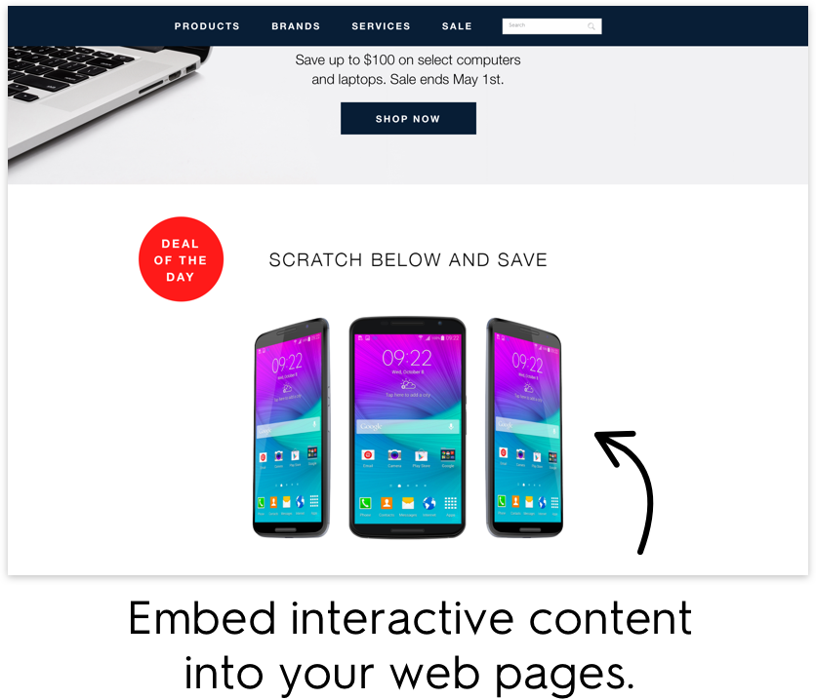Tap green Phone dialer icon on center phone
816x700 pixels.
click(365, 503)
